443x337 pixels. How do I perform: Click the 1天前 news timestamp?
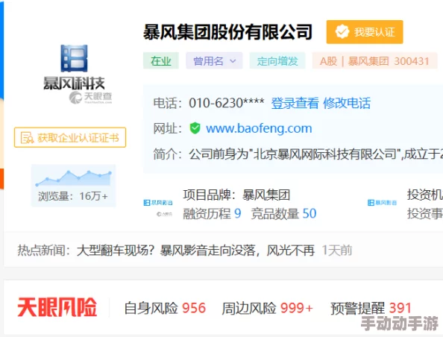click(337, 251)
